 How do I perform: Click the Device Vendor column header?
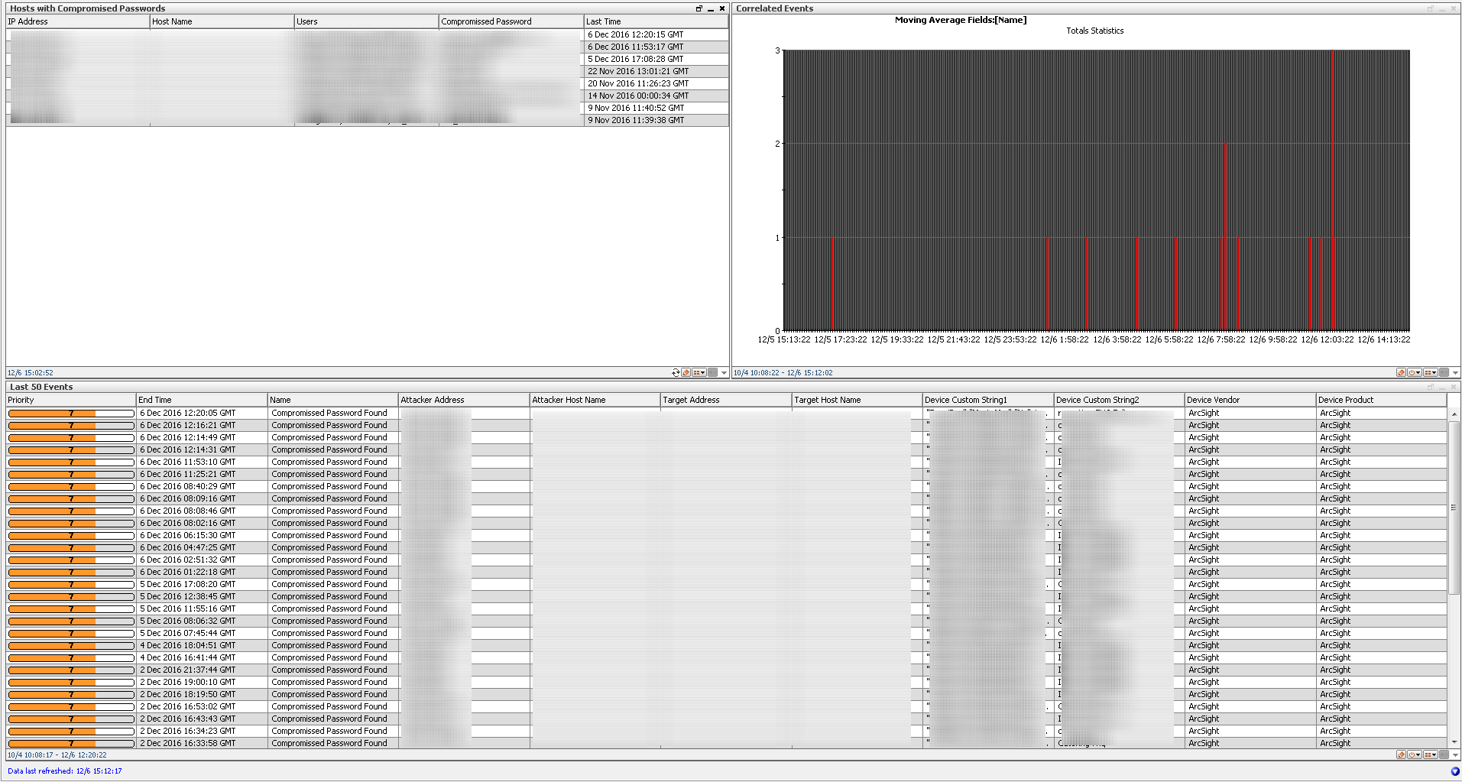(x=1249, y=400)
